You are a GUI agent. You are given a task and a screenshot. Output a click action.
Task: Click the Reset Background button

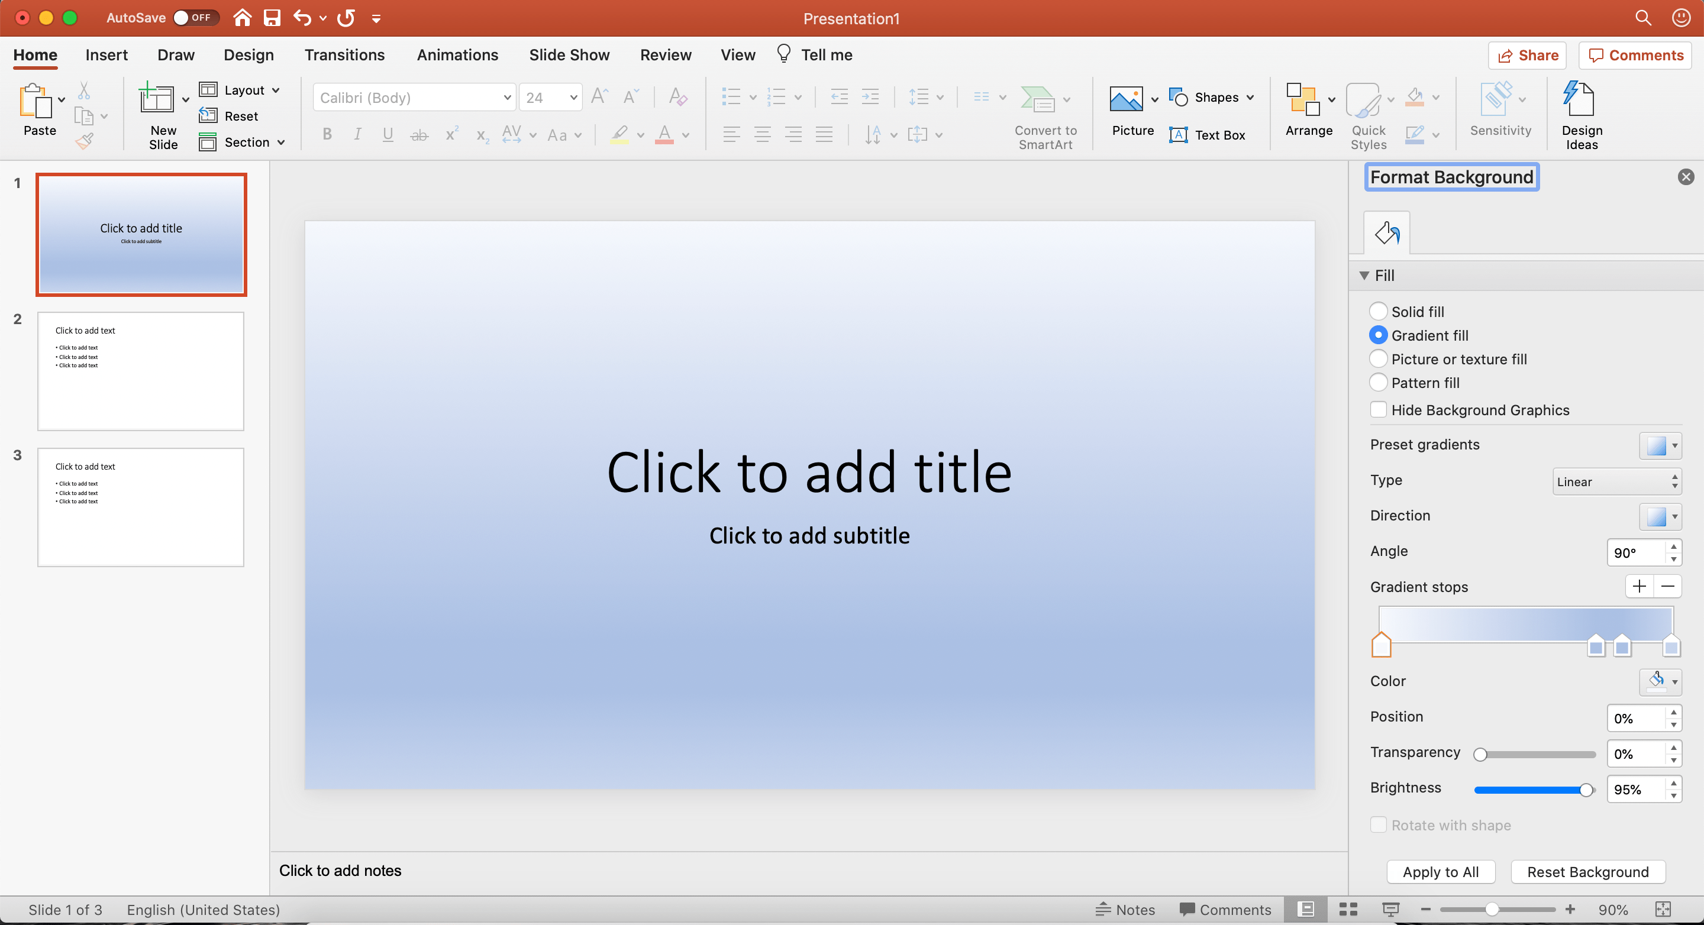coord(1587,871)
